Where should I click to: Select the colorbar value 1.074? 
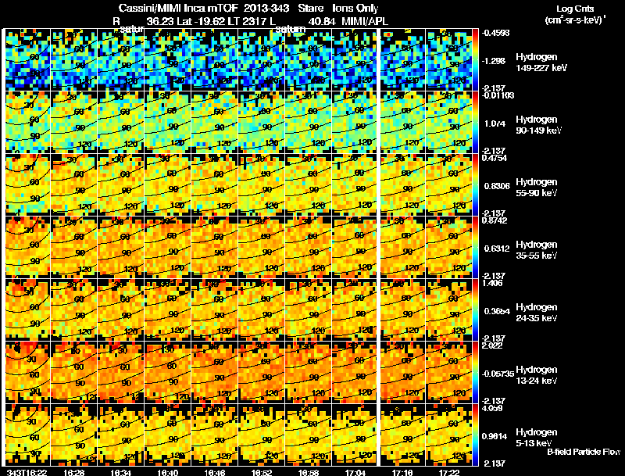495,123
